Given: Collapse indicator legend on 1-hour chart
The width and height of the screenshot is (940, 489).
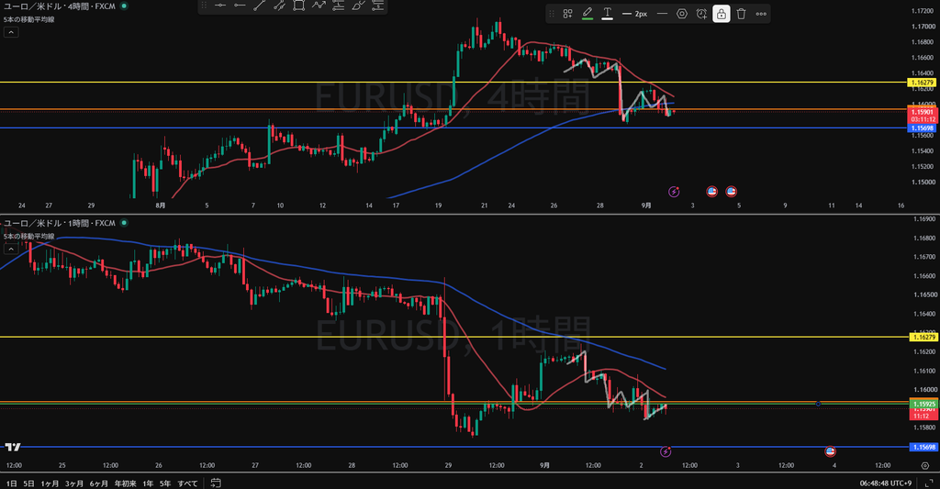Looking at the screenshot, I should (11, 249).
